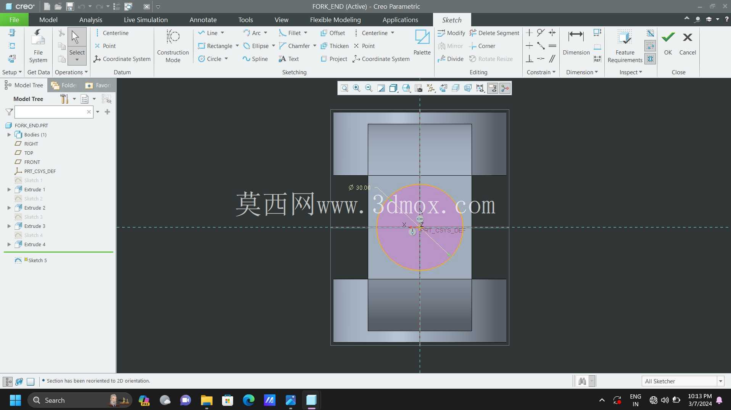The height and width of the screenshot is (410, 731).
Task: Click the Baseline dimension icon
Action: coord(597,46)
